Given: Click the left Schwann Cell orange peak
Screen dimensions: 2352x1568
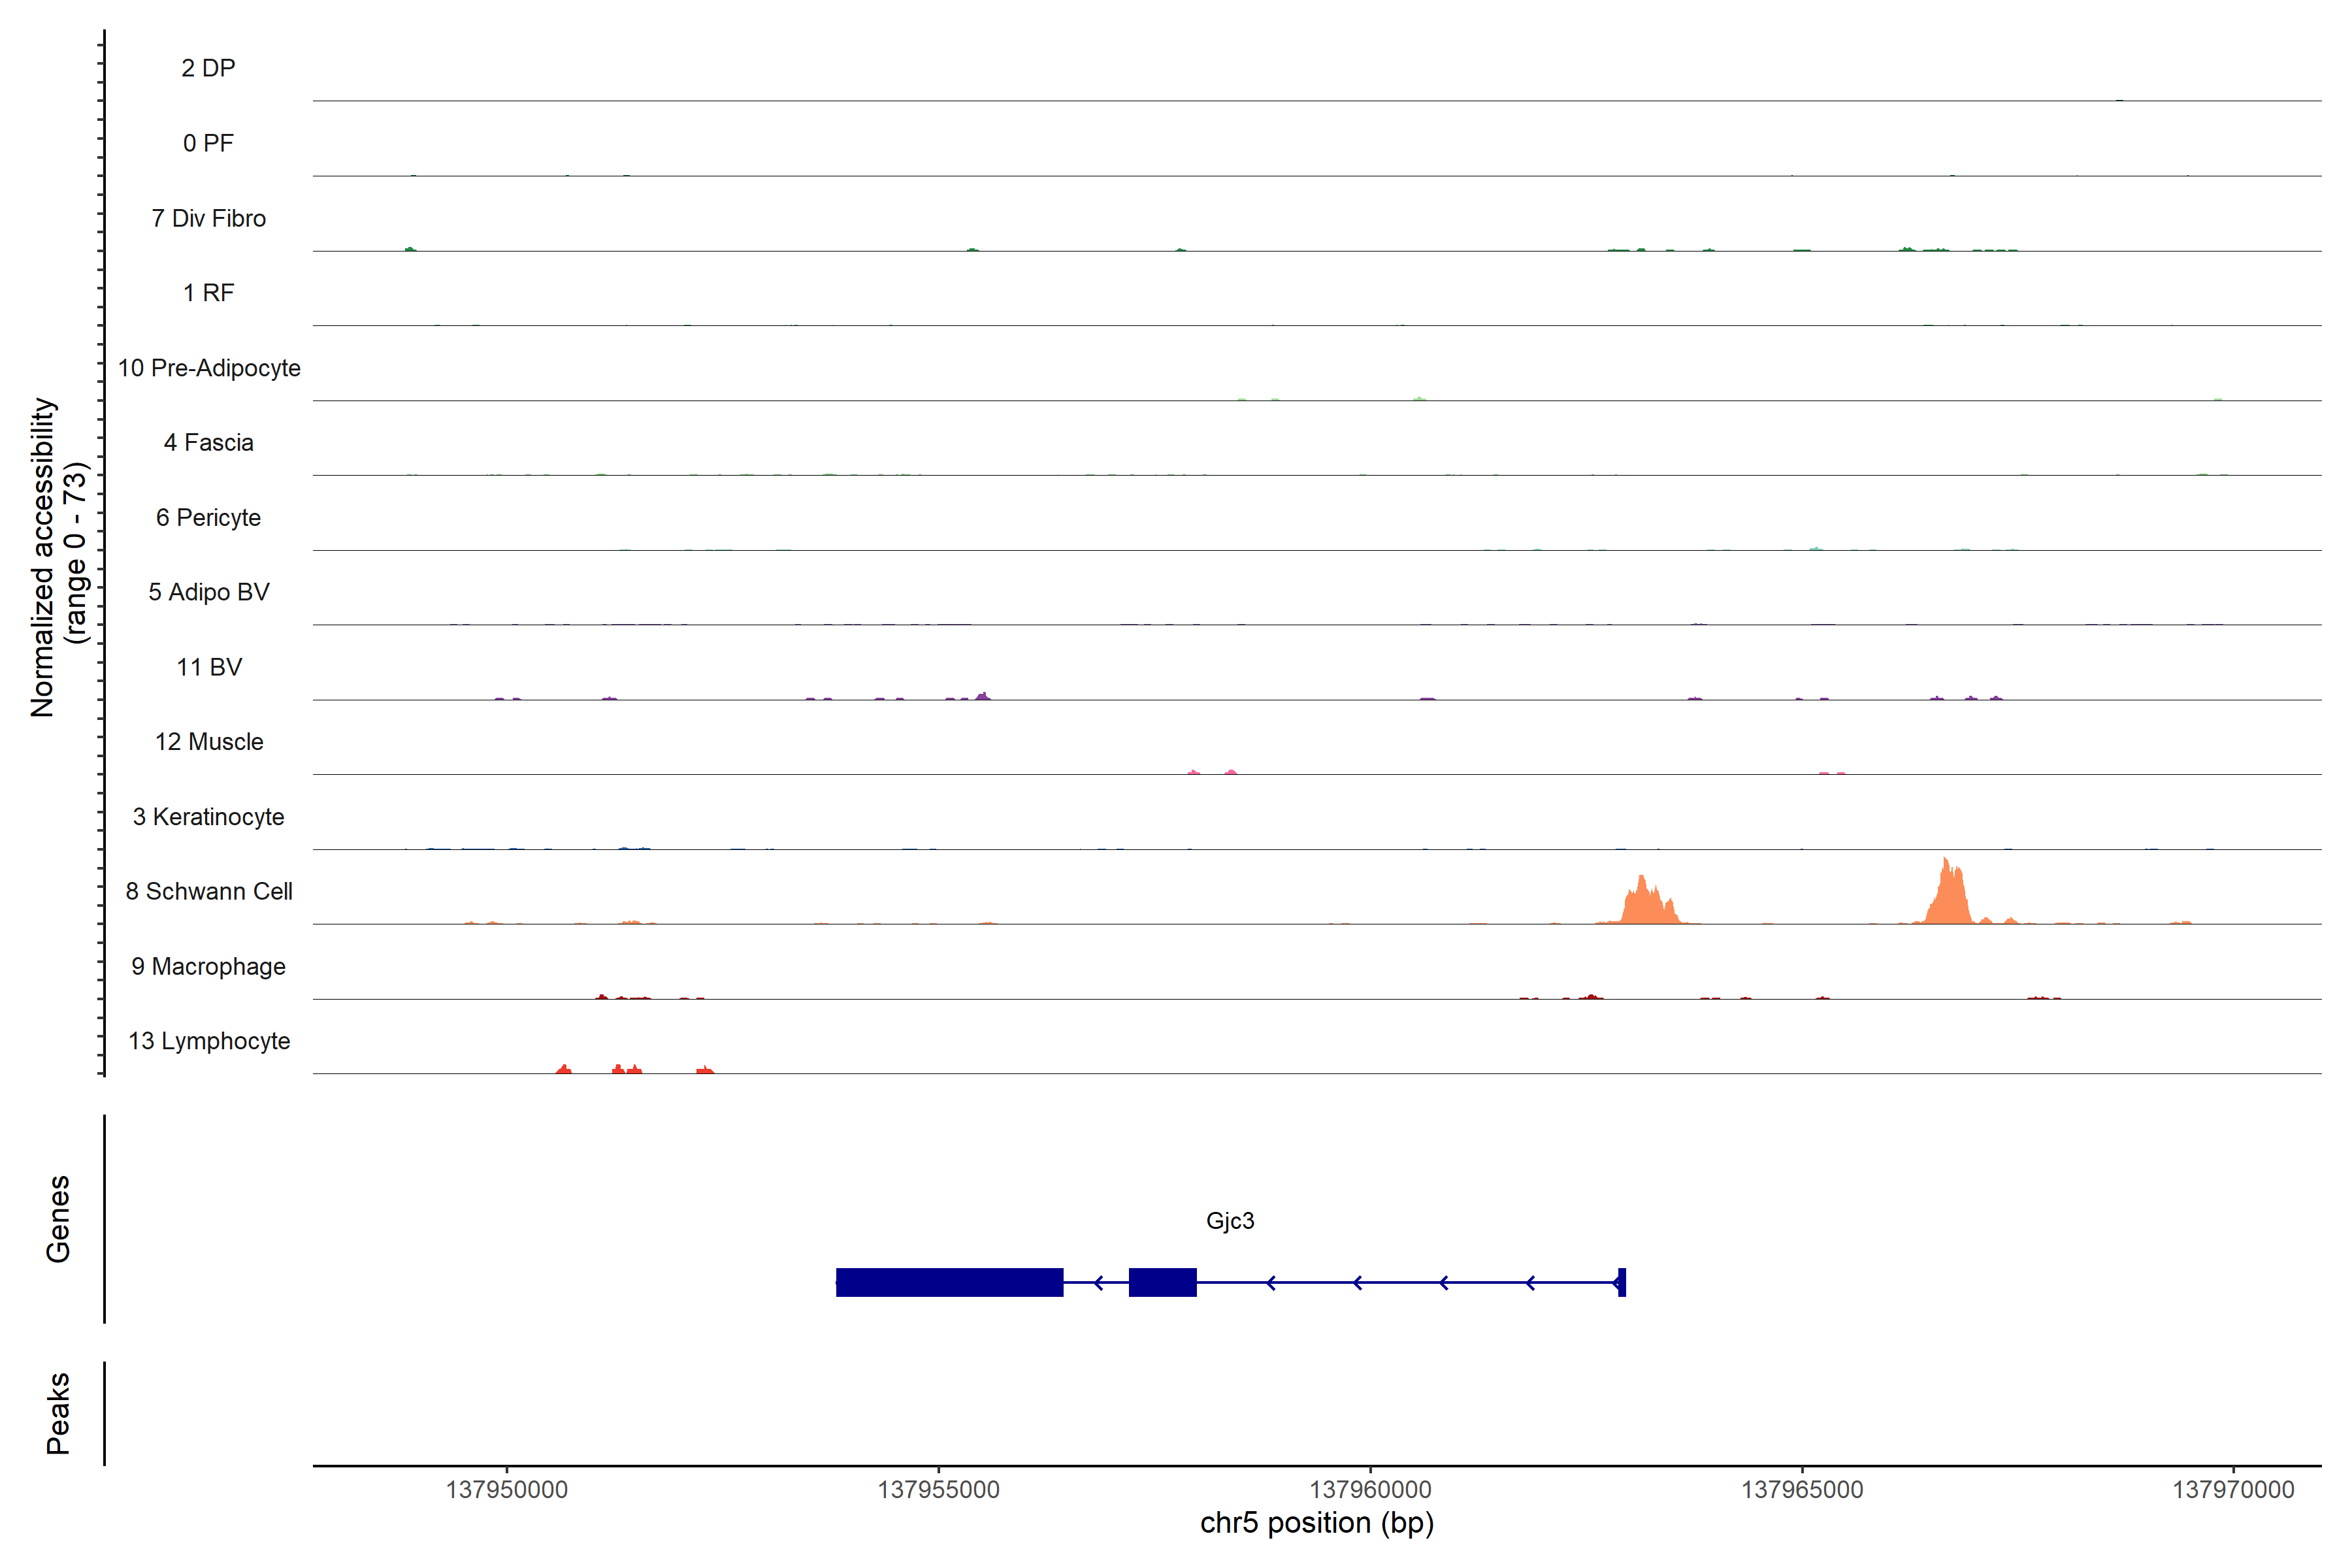Looking at the screenshot, I should pyautogui.click(x=1645, y=904).
